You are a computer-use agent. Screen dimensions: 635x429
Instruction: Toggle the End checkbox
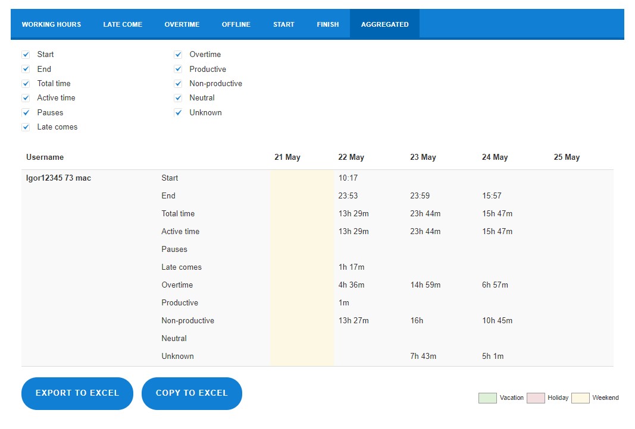pyautogui.click(x=26, y=69)
